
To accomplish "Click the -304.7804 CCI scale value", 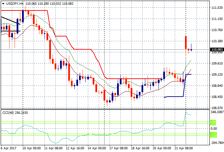I will (218, 143).
